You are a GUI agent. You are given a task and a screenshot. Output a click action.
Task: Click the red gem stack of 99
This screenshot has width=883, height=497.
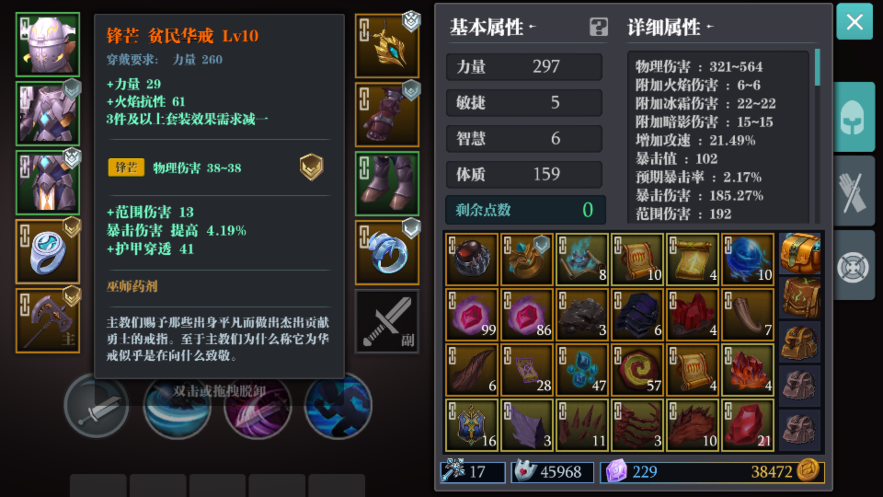coord(472,315)
